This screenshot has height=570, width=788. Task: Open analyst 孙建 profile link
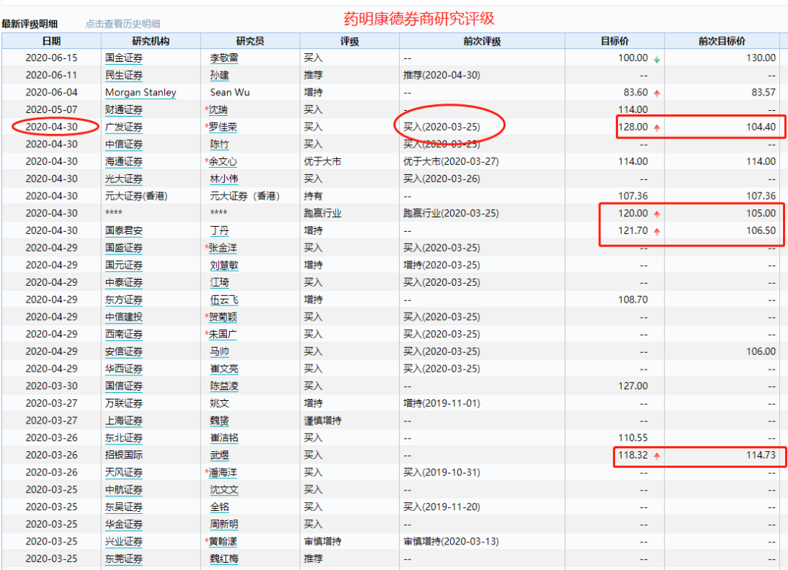220,75
